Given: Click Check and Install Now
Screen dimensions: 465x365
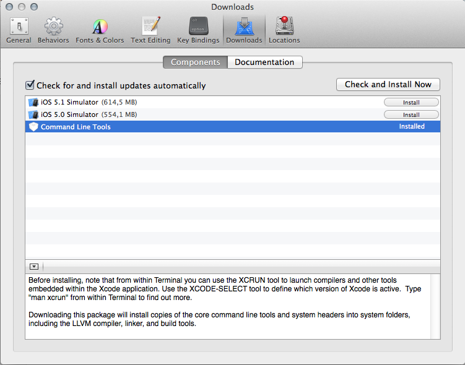Looking at the screenshot, I should coord(388,84).
